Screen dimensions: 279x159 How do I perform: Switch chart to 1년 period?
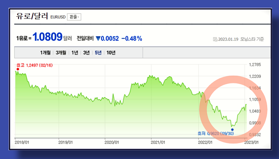[75, 53]
